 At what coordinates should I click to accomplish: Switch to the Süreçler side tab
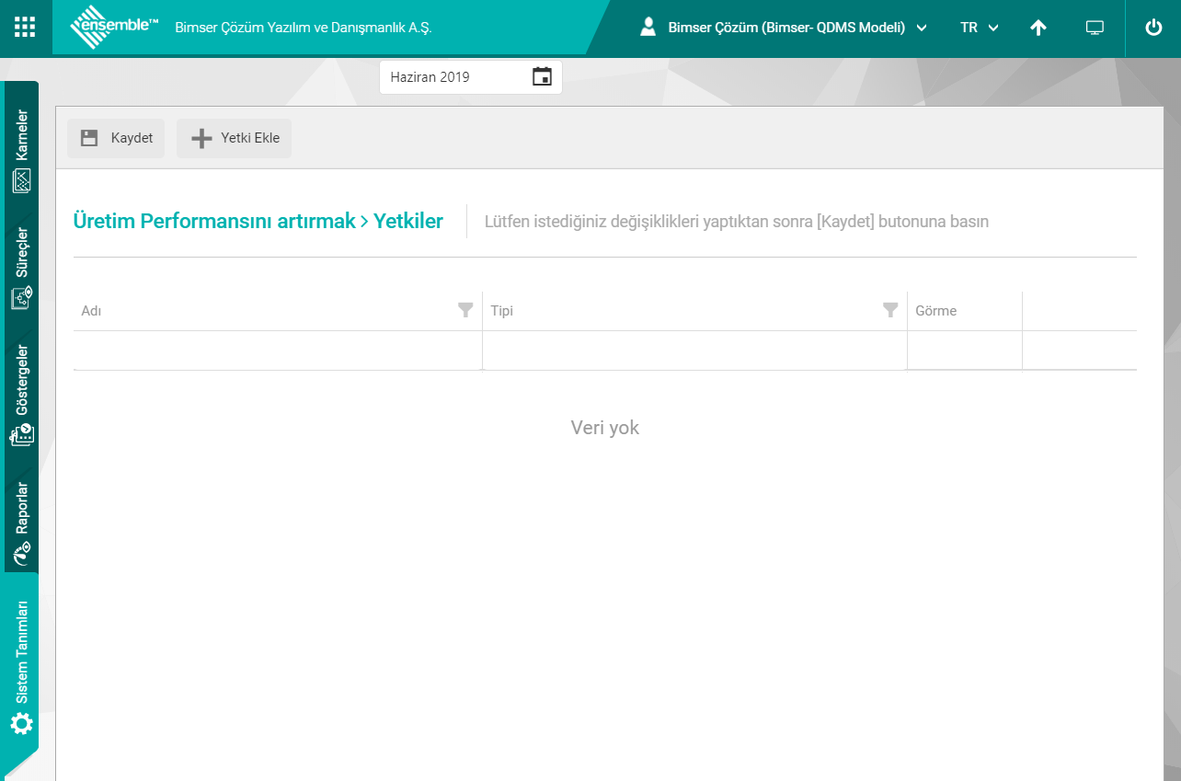click(22, 267)
